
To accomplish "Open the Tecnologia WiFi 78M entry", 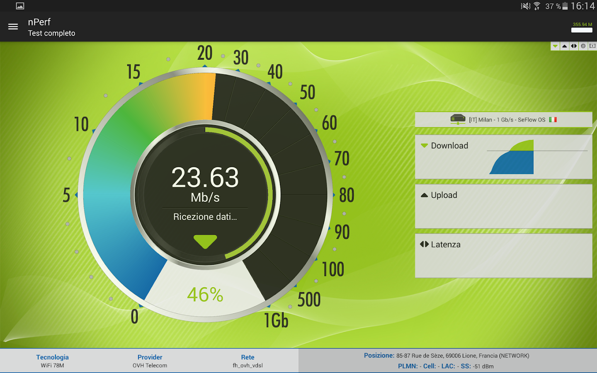I will point(52,361).
